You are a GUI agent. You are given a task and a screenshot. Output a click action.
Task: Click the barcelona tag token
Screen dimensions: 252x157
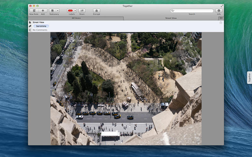(x=41, y=26)
